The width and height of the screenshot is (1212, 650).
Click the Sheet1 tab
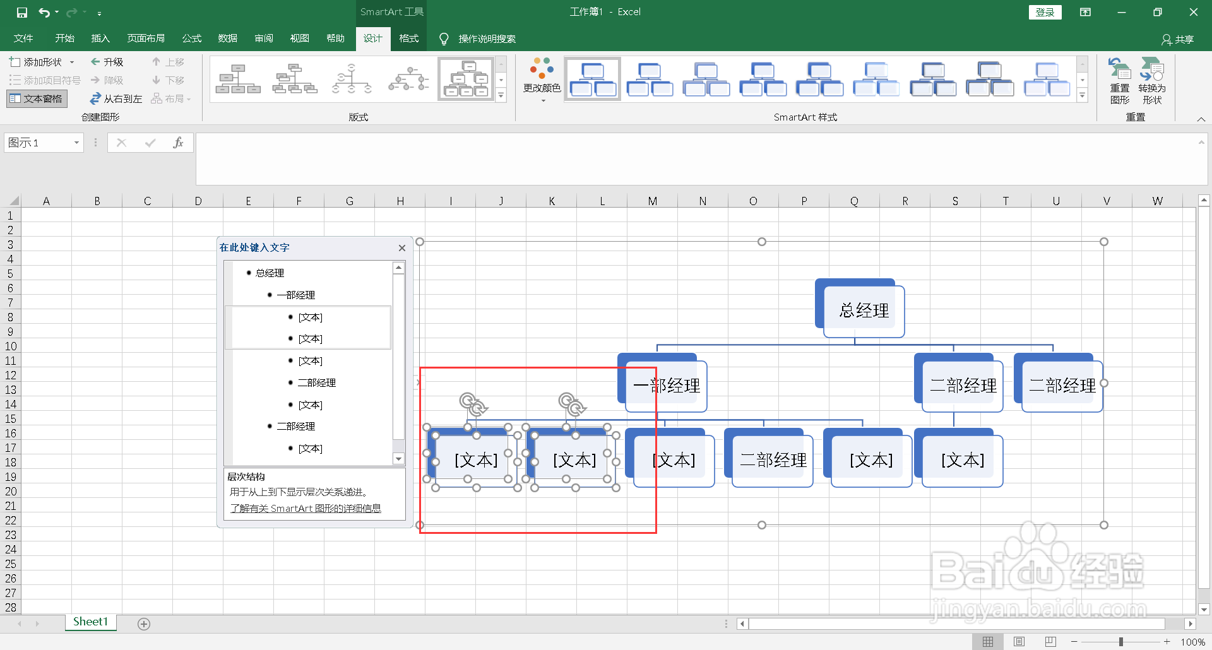(90, 622)
